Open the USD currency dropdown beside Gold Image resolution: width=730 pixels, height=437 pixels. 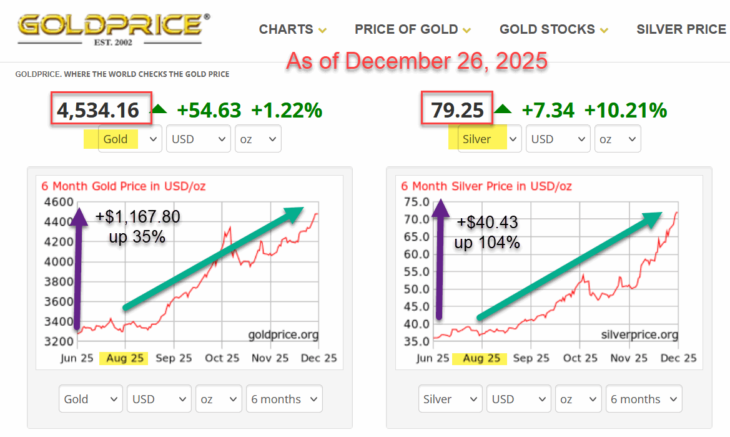point(198,139)
